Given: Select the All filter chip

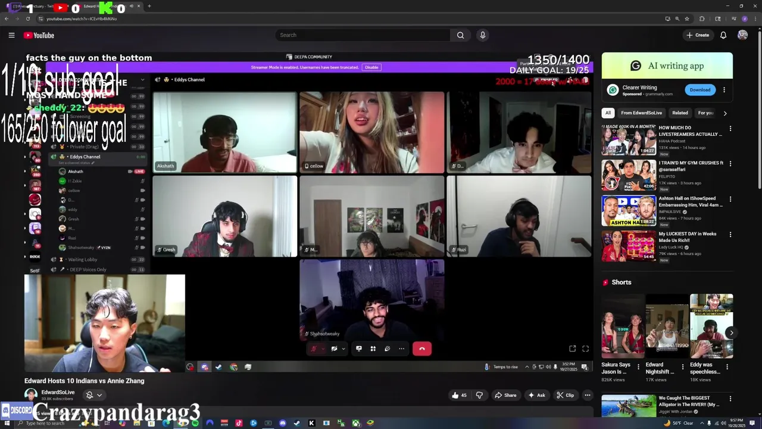Looking at the screenshot, I should click(608, 113).
